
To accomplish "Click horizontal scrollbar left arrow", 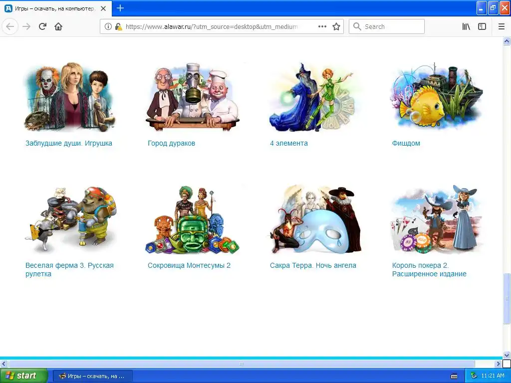I will (x=3, y=364).
